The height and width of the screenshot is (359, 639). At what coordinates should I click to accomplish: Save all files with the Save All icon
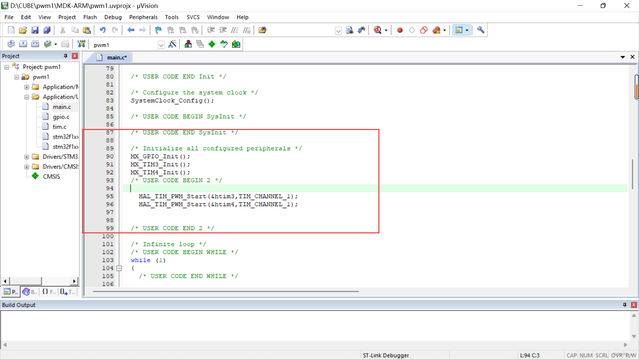[47, 30]
